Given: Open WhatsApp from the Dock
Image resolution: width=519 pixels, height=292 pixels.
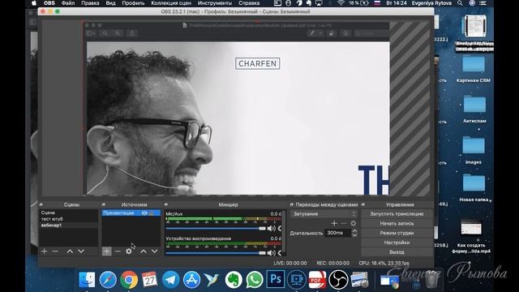Looking at the screenshot, I should (254, 279).
